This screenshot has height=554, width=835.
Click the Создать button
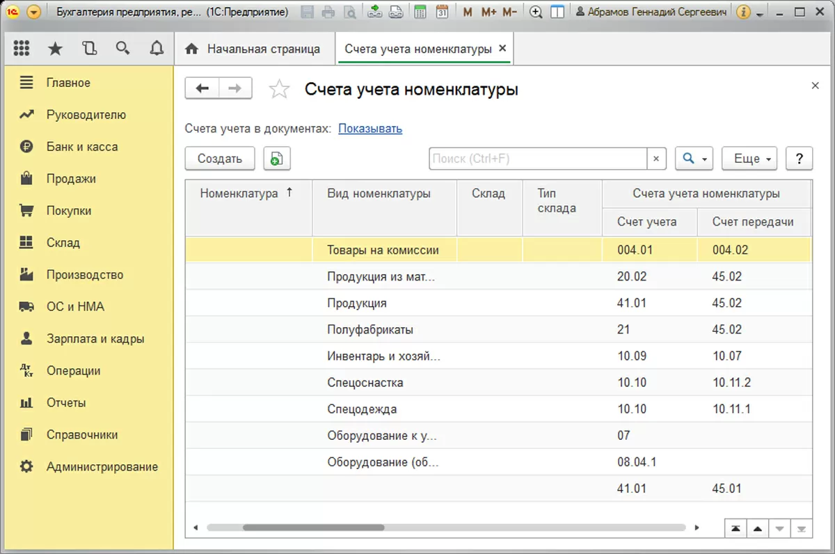pyautogui.click(x=220, y=159)
